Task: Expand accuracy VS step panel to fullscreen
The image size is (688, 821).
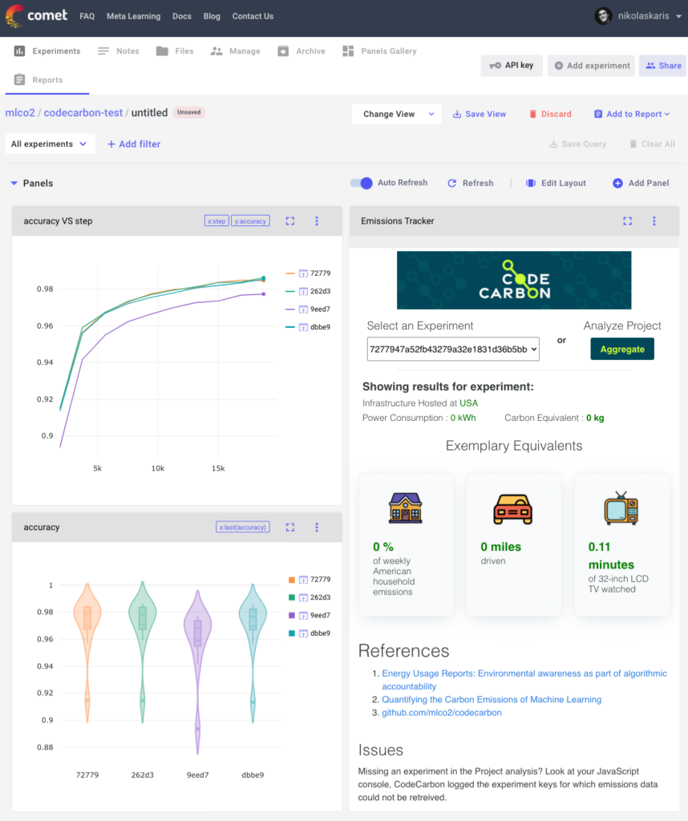Action: point(289,220)
